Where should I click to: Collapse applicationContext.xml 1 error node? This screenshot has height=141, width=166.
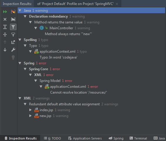pyautogui.click(x=41, y=87)
